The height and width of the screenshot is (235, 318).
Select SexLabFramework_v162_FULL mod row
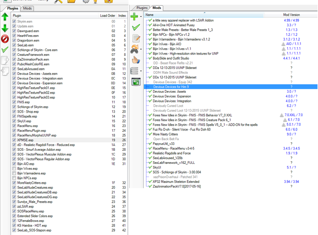point(231,163)
